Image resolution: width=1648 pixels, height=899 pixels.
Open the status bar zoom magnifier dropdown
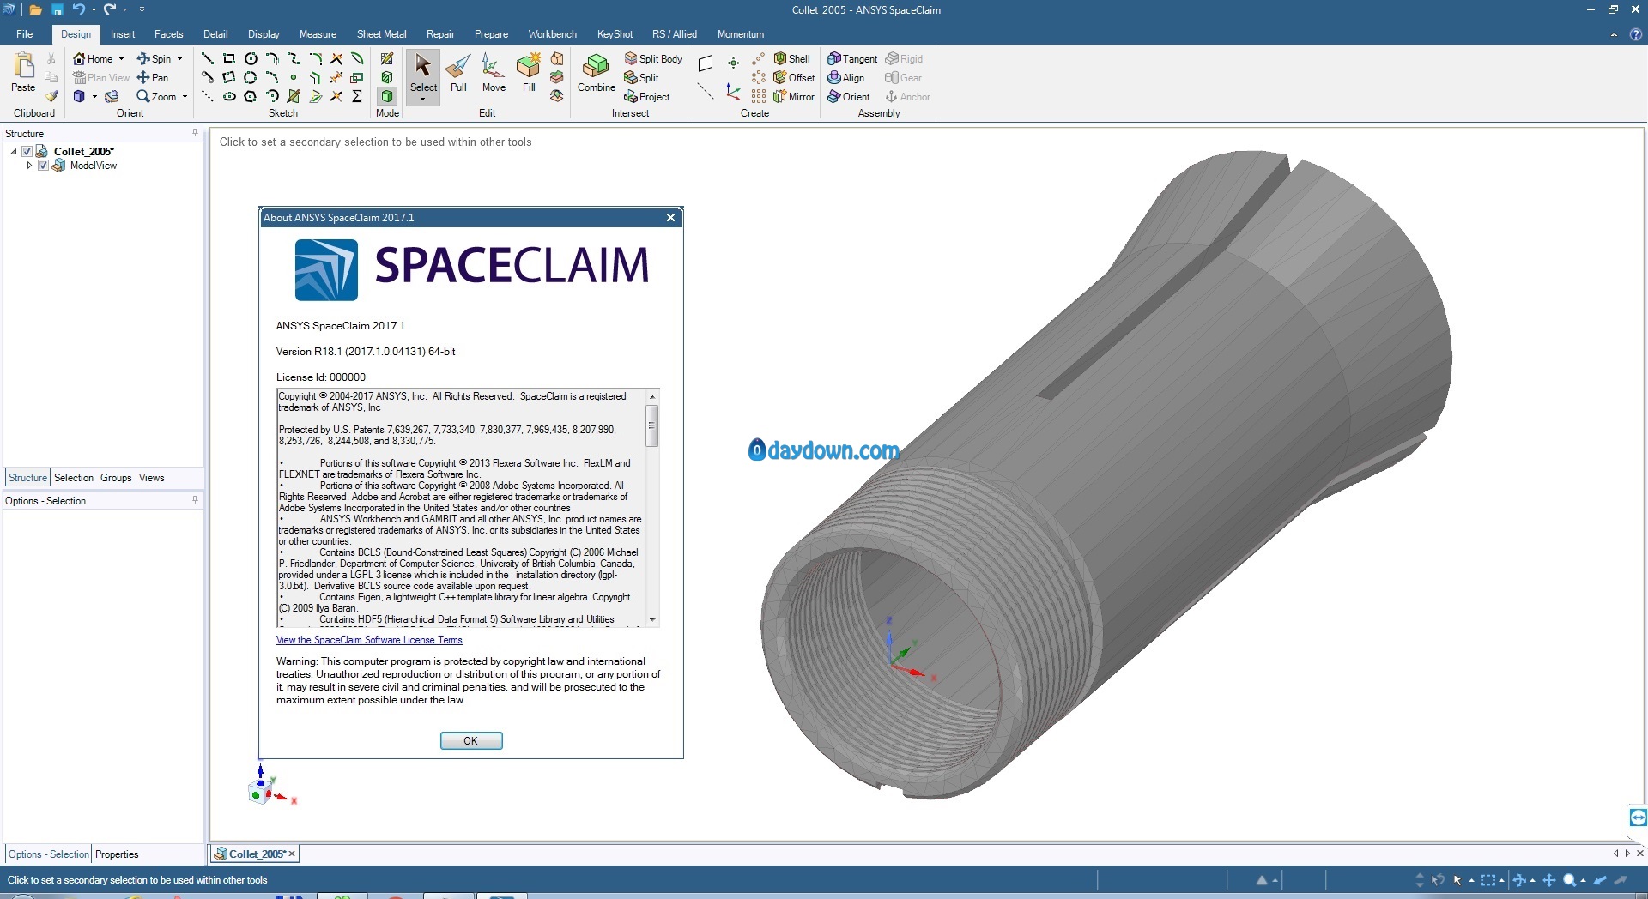1583,880
